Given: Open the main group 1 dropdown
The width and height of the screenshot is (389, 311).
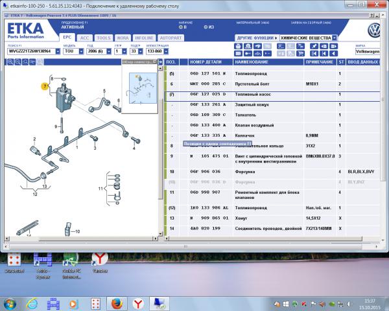Looking at the screenshot, I should point(124,51).
